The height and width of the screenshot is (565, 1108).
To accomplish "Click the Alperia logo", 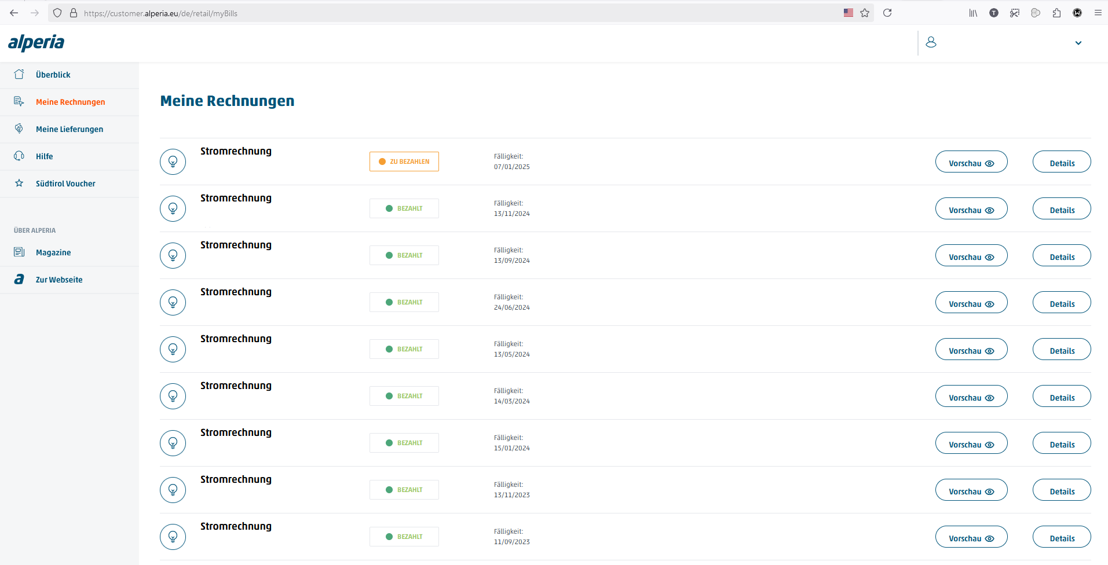I will [36, 43].
